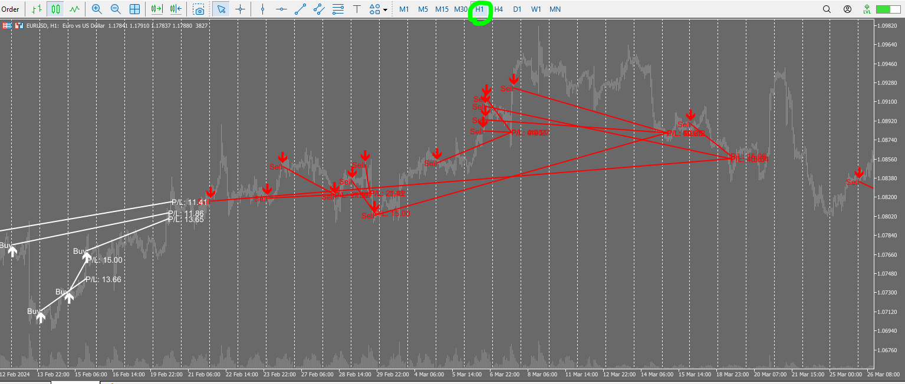Switch to the D1 daily timeframe

point(517,9)
